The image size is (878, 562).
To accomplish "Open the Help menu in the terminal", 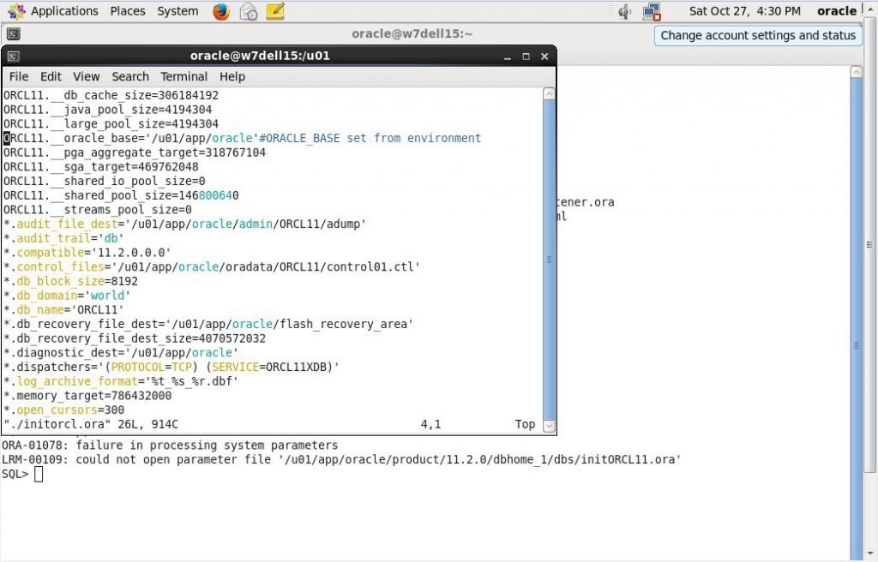I will click(x=232, y=76).
